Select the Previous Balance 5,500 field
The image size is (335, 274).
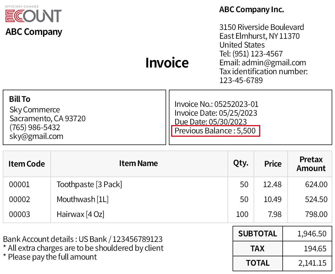tap(215, 131)
